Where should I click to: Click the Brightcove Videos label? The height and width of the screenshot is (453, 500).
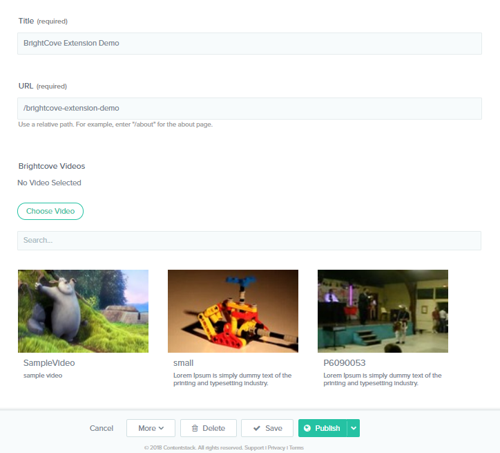tap(52, 166)
